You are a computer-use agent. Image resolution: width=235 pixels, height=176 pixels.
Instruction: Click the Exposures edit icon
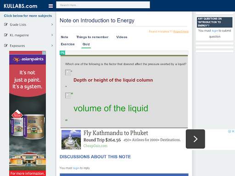[x=6, y=45]
